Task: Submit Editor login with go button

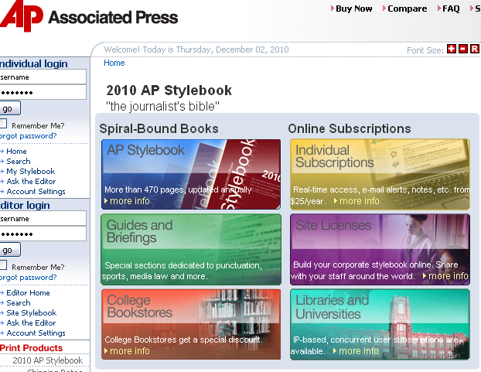Action: pyautogui.click(x=10, y=250)
